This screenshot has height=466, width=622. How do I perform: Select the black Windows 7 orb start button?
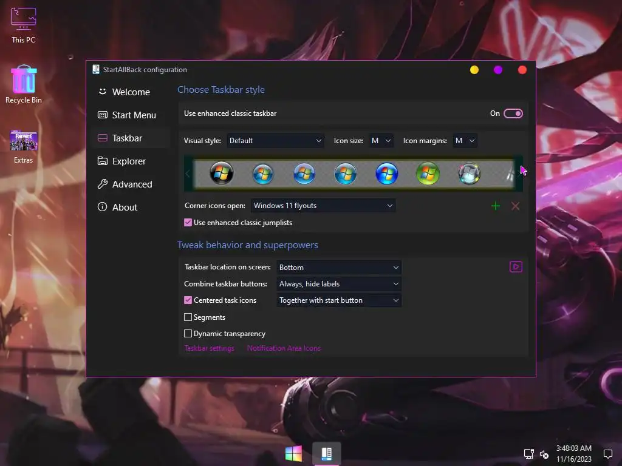click(221, 173)
